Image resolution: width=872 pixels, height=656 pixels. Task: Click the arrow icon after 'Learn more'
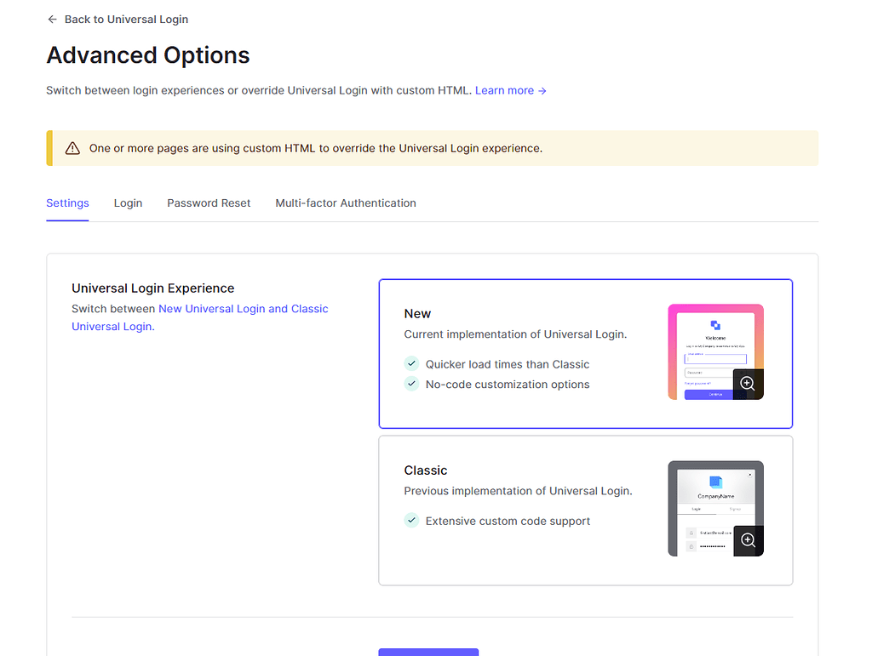542,89
